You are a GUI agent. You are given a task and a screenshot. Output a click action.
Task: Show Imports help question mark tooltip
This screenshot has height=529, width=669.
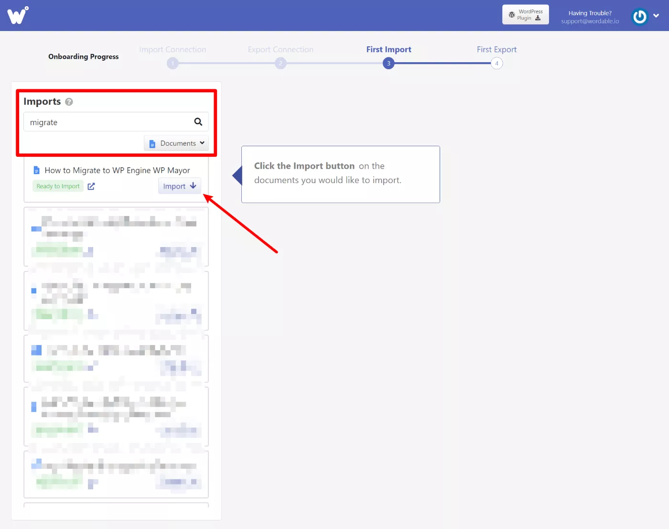tap(69, 102)
